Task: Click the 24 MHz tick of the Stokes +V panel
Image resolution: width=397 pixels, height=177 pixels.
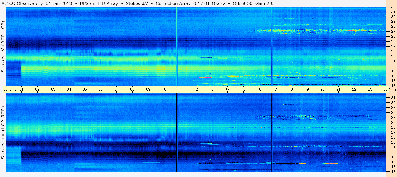Action: (393, 132)
